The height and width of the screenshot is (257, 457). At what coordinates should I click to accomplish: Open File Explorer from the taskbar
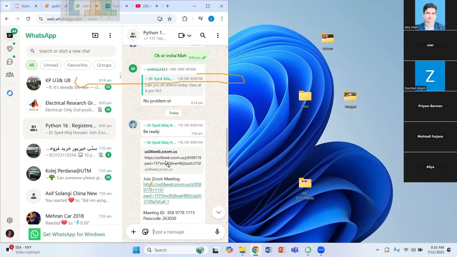tap(242, 250)
